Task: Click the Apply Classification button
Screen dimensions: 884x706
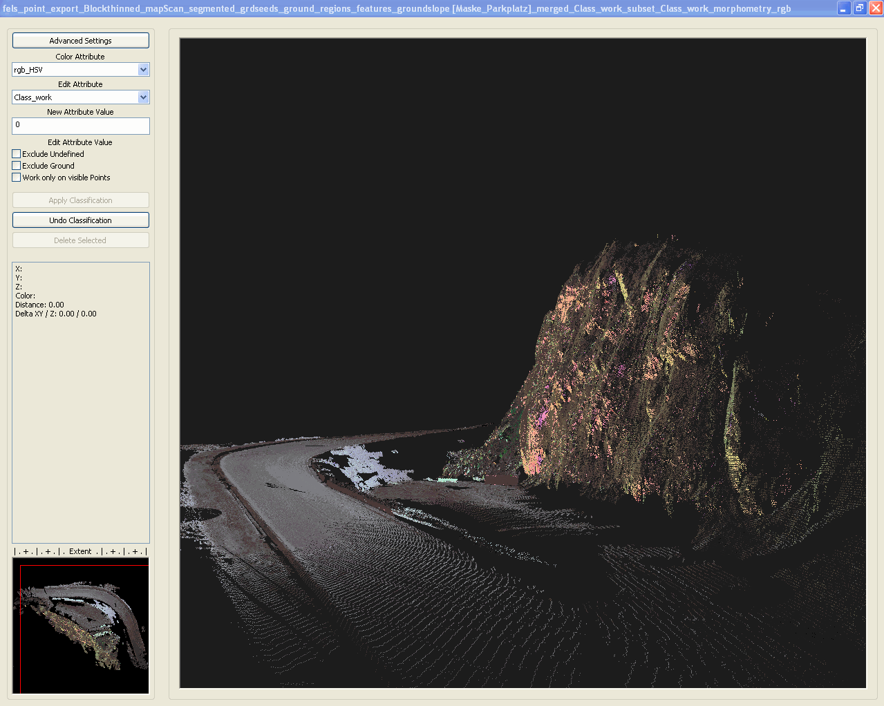Action: pos(80,200)
